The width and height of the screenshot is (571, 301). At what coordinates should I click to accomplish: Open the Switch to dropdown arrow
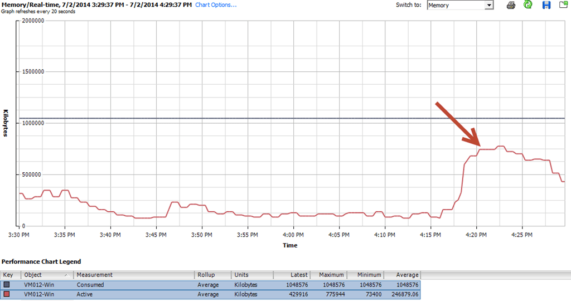[489, 6]
